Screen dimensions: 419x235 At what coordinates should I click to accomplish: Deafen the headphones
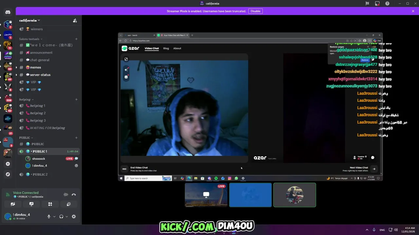(x=61, y=216)
